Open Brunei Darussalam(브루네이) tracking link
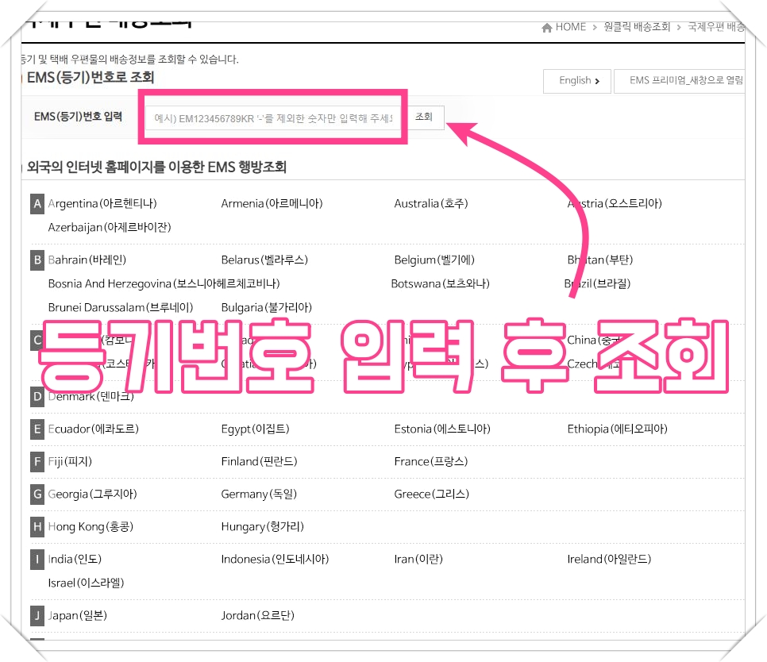767x662 pixels. pos(121,307)
